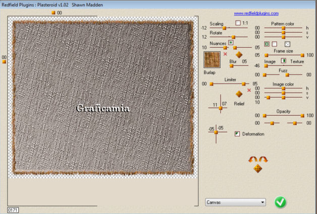This screenshot has width=317, height=214.
Task: Adjust Image color saturation slider
Action: click(284, 93)
